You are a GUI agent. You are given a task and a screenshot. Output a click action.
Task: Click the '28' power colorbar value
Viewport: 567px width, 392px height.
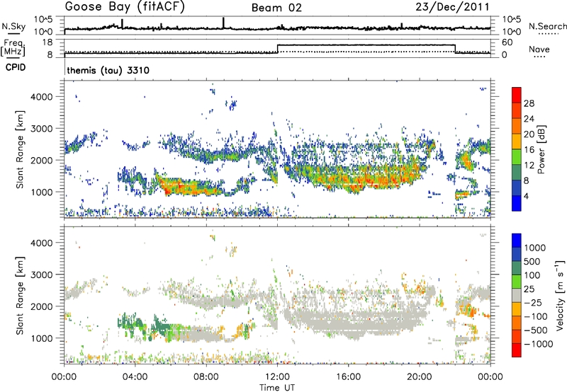click(529, 103)
